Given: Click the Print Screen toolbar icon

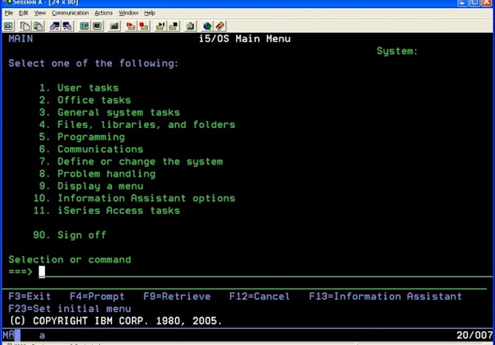Looking at the screenshot, I should click(x=8, y=26).
